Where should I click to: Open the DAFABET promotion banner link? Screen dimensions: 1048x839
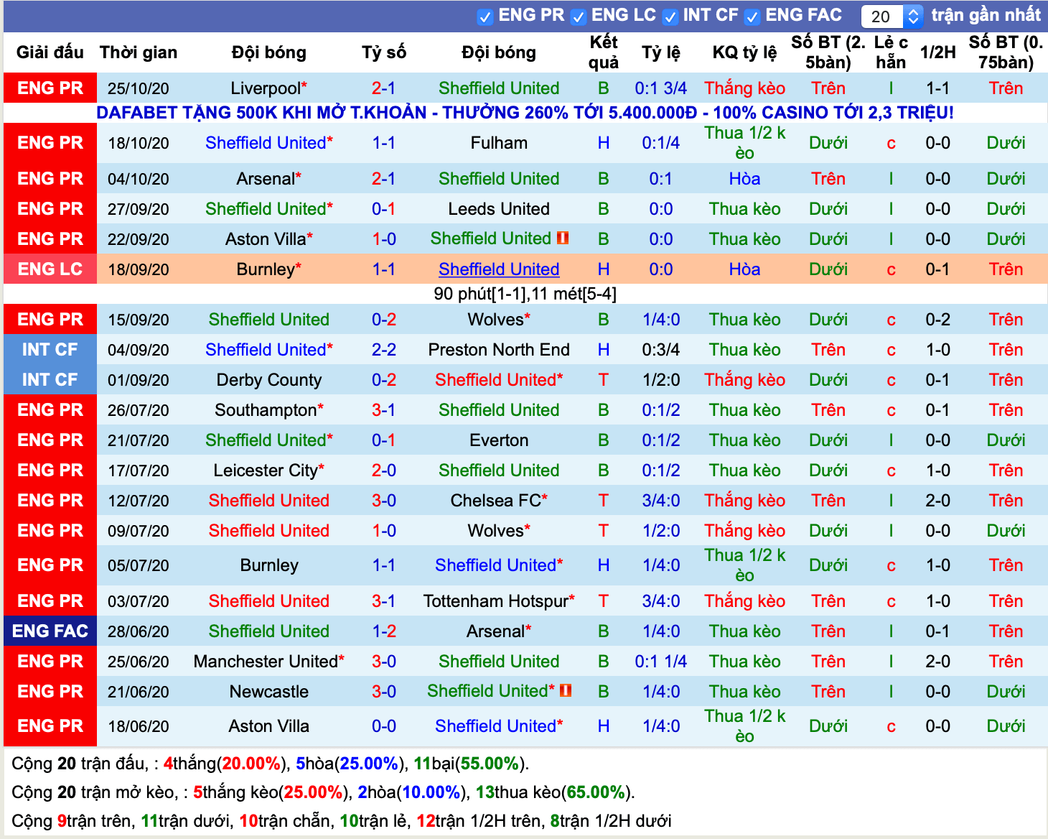[525, 113]
